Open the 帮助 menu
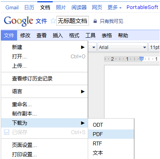Image resolution: width=160 pixels, height=159 pixels. (x=123, y=35)
